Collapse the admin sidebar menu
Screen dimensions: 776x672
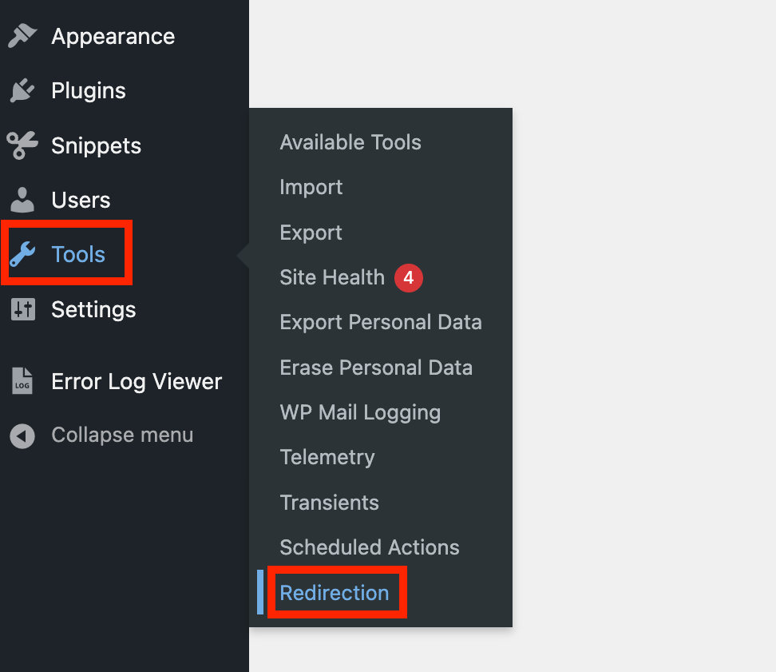coord(121,435)
